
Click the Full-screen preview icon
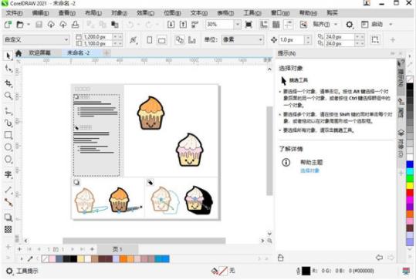(x=249, y=25)
